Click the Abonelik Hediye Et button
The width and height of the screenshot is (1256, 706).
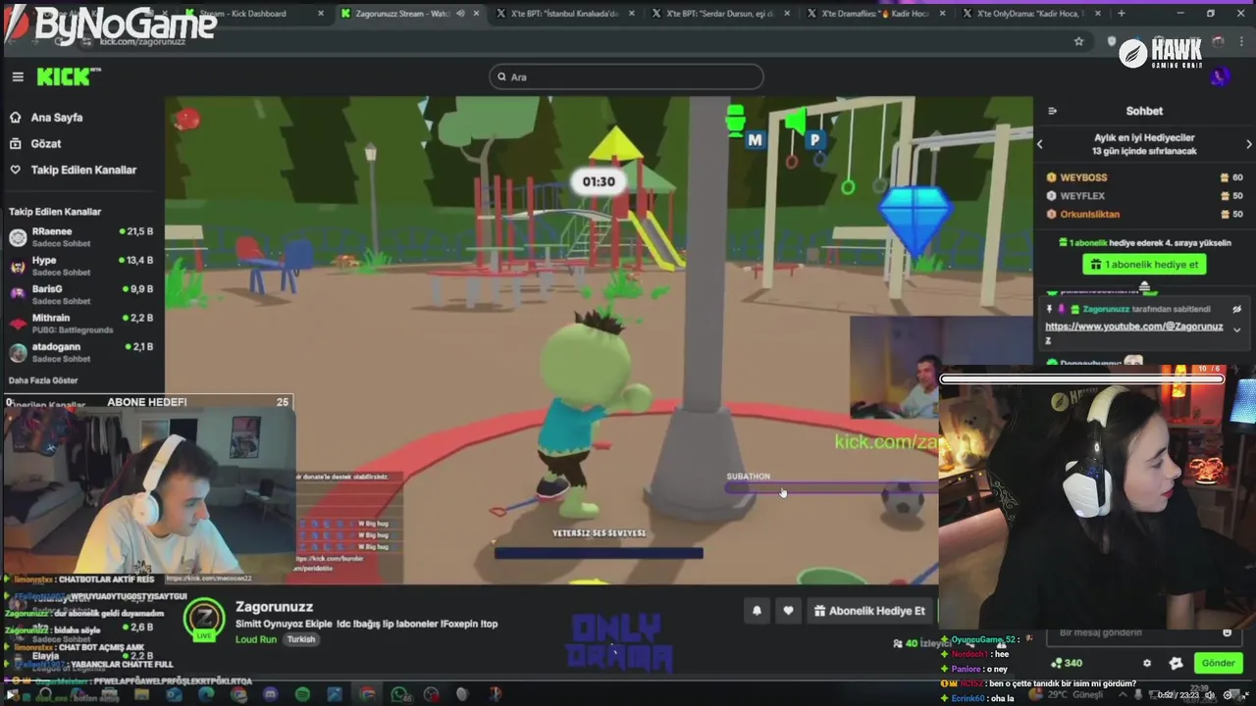869,611
